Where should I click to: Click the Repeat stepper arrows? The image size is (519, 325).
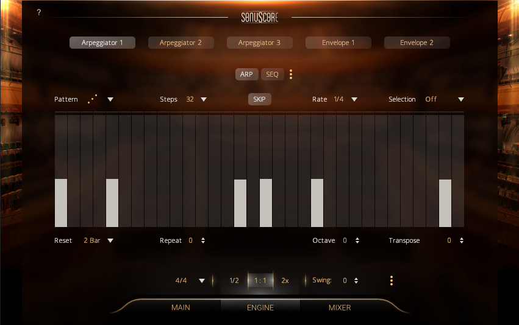pyautogui.click(x=203, y=240)
